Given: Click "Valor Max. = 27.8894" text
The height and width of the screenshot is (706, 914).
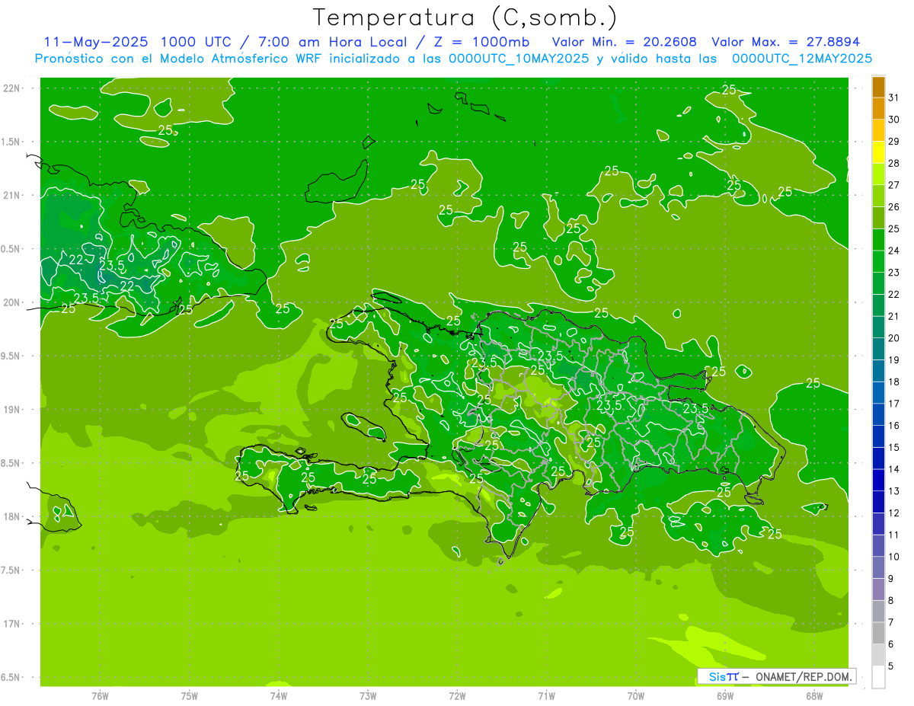Looking at the screenshot, I should [785, 42].
